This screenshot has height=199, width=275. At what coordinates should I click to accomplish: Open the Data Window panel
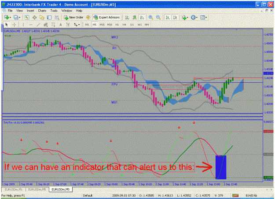(x=34, y=17)
